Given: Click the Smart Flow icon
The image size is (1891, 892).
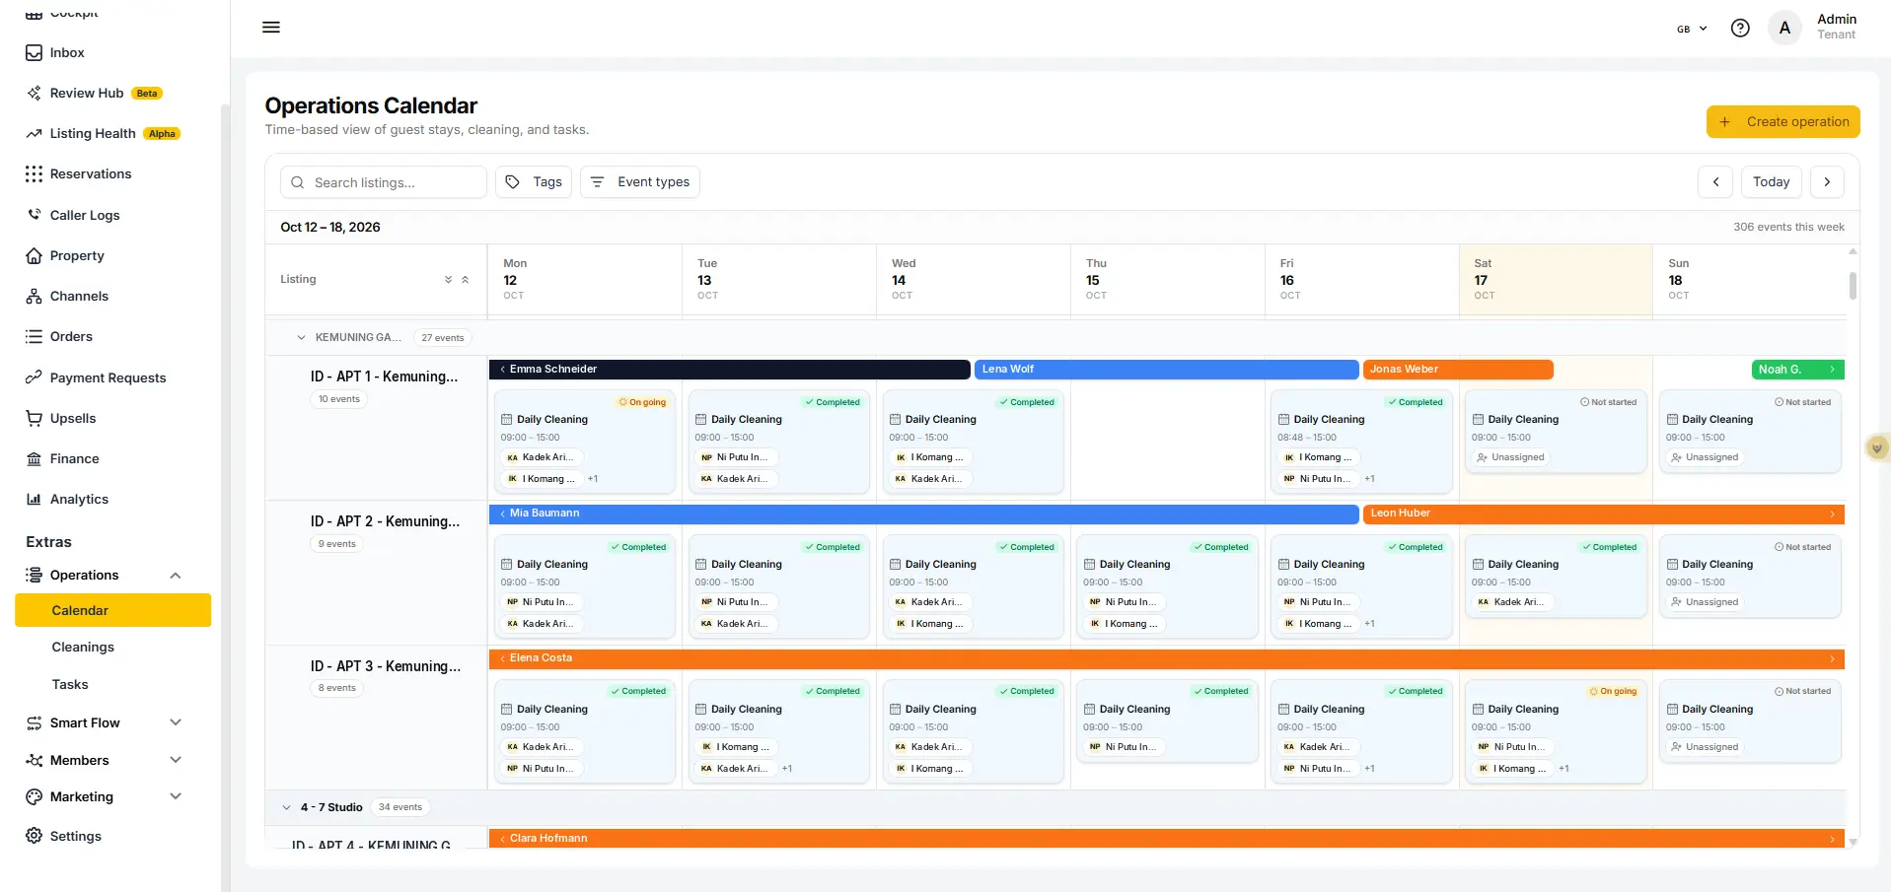Looking at the screenshot, I should pos(34,722).
